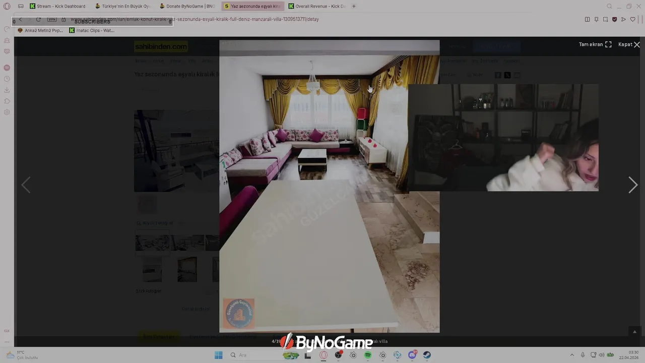Open history clock icon in sidebar
Viewport: 645px width, 363px height.
[7, 79]
